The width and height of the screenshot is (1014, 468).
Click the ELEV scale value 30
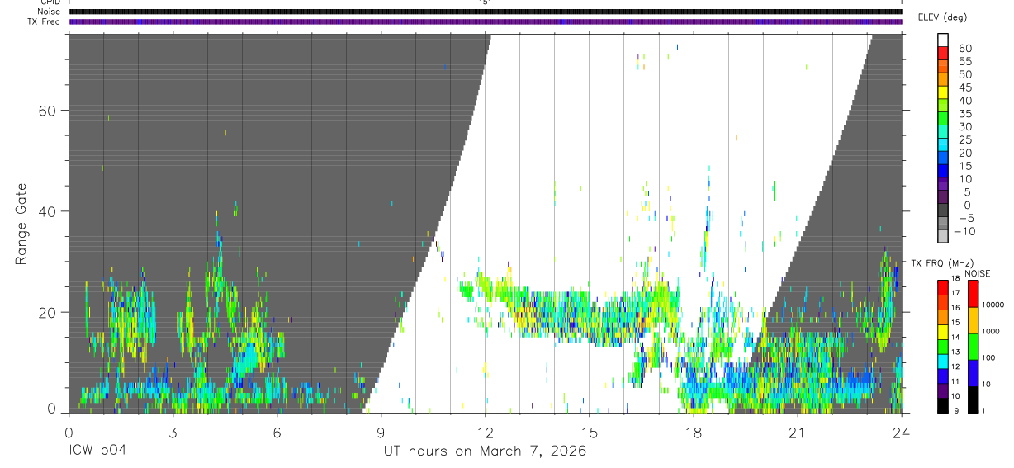[x=964, y=127]
